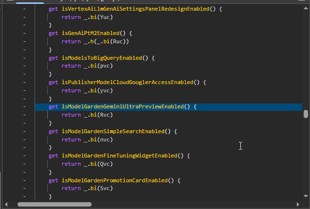Click the return _.bi(Svc) statement
The height and width of the screenshot is (209, 310).
pos(87,188)
